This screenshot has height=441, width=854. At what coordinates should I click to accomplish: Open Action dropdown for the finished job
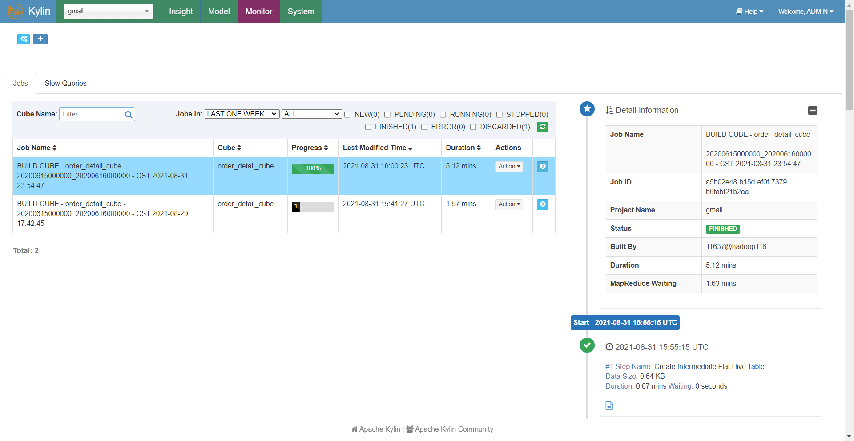click(509, 167)
